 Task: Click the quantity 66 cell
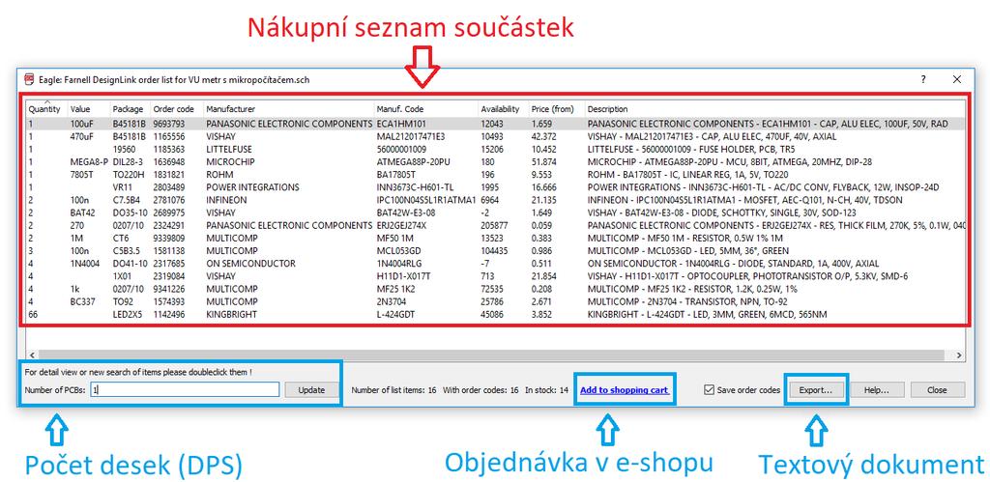click(x=34, y=314)
